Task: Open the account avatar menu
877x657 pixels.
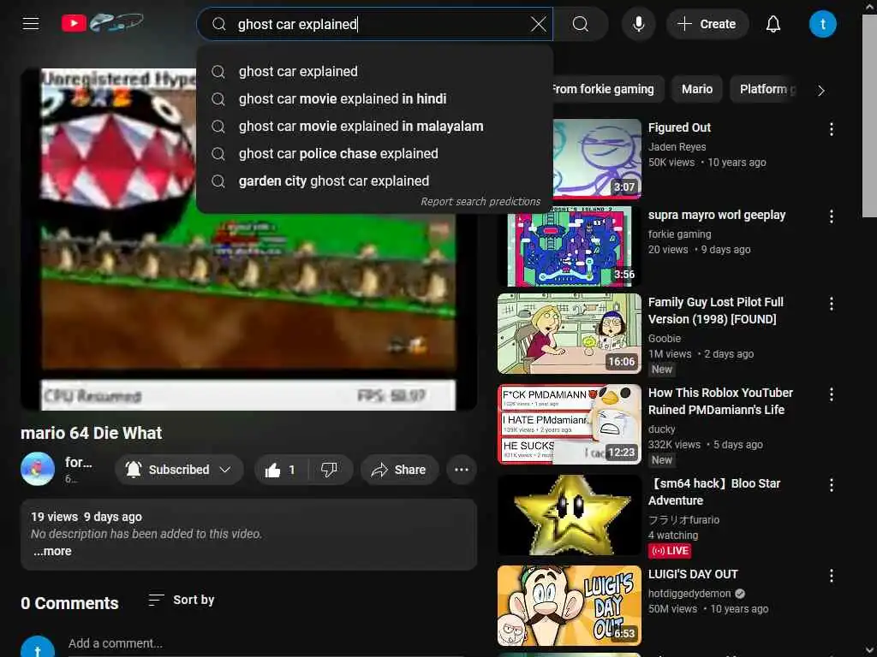Action: 822,24
